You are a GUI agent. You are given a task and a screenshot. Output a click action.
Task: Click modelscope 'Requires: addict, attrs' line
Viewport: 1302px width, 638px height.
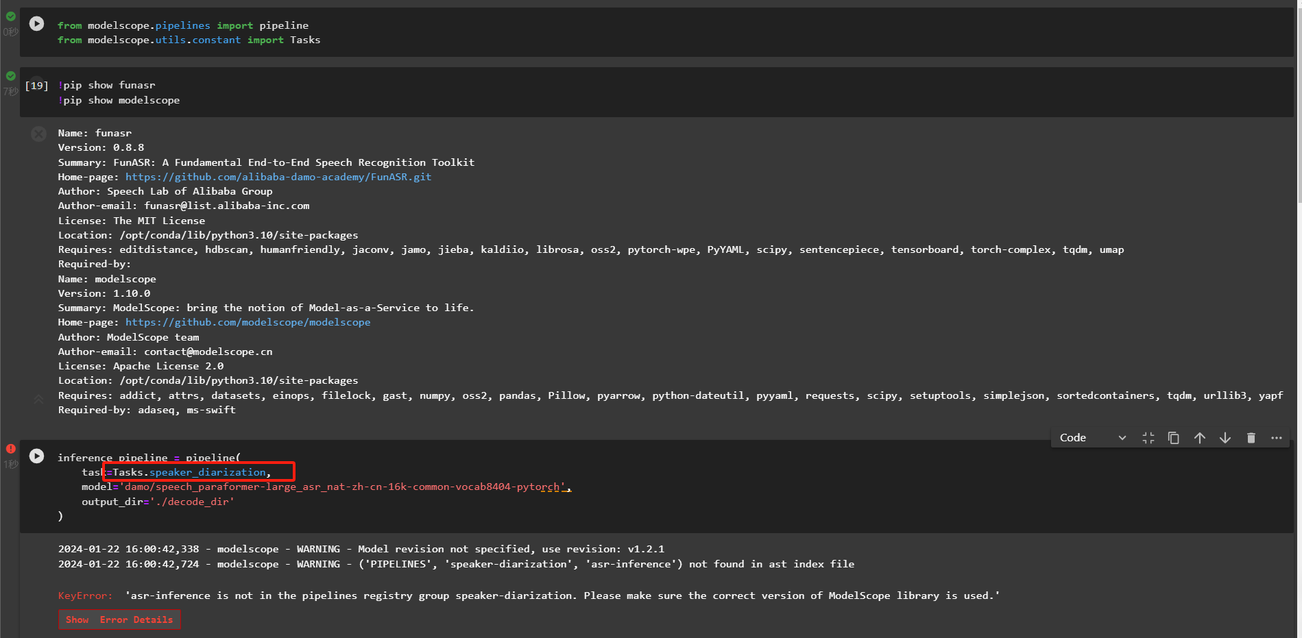[x=671, y=395]
